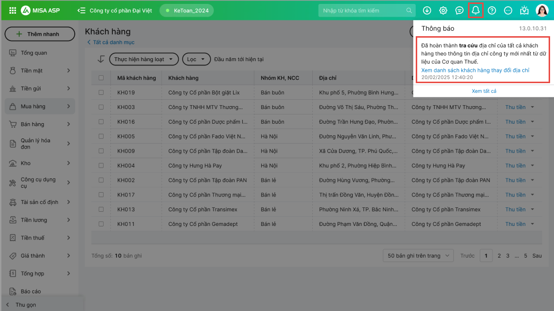The height and width of the screenshot is (311, 554).
Task: Check the box for row KH002
Action: coord(101,180)
